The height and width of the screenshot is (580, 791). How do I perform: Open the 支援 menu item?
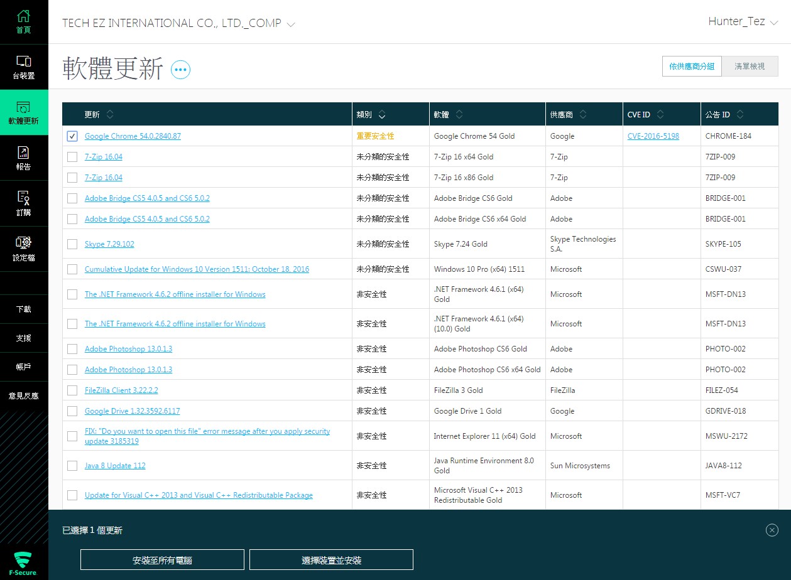[x=23, y=338]
